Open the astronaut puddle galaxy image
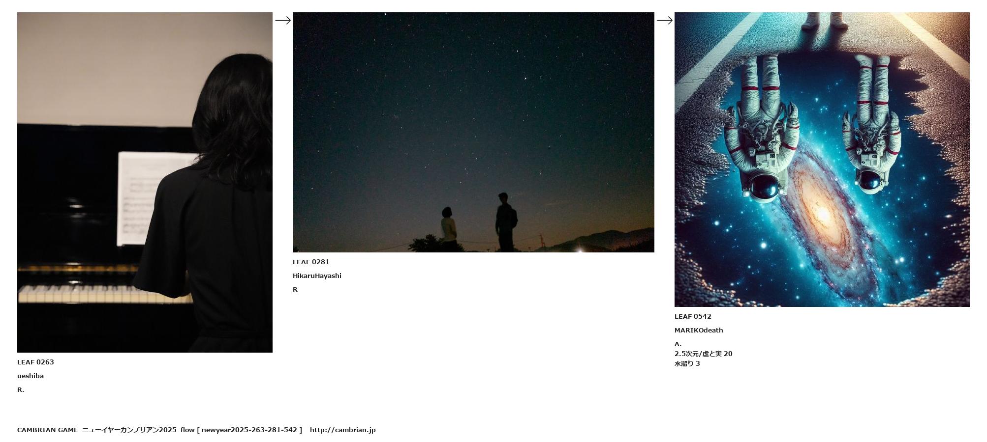 click(x=822, y=160)
